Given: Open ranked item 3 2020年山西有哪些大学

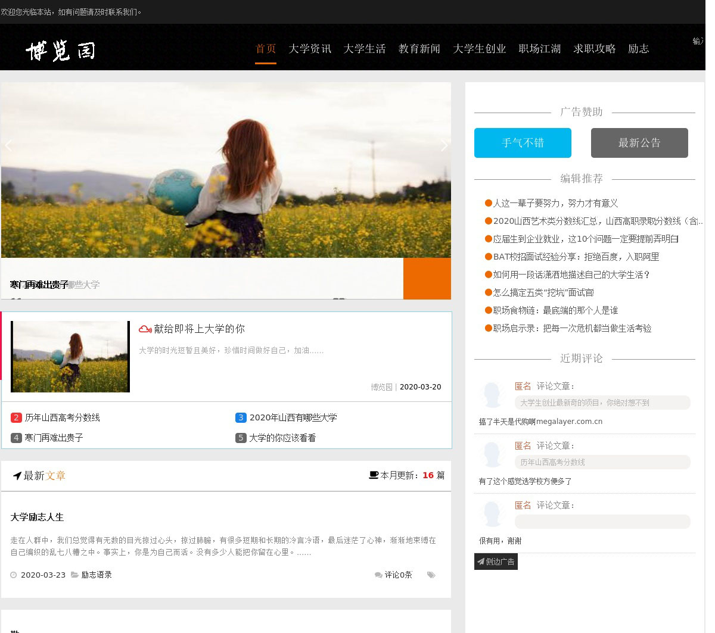Looking at the screenshot, I should tap(293, 417).
